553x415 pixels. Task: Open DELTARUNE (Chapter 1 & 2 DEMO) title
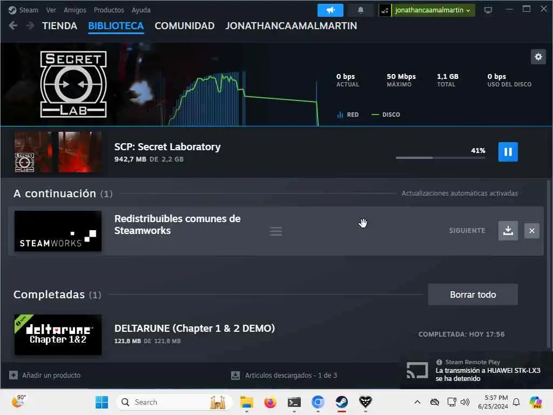194,328
